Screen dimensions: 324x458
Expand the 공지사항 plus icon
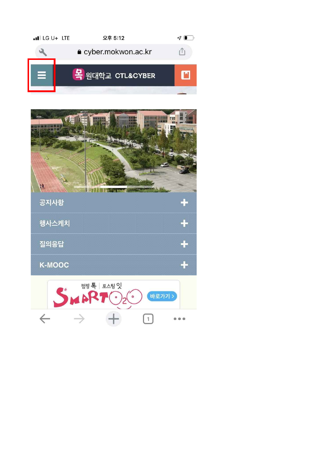(184, 203)
